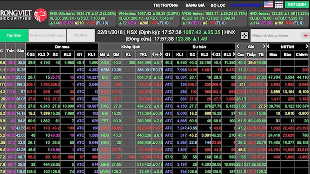Click right arrow in Giá column header
The height and width of the screenshot is (174, 310).
click(x=264, y=46)
